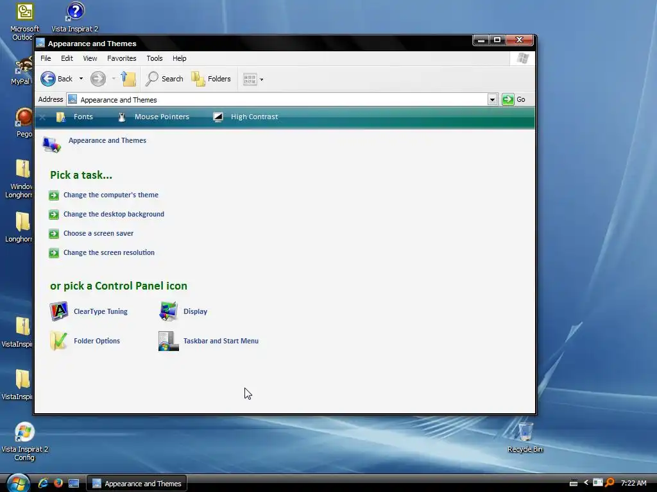The width and height of the screenshot is (657, 492).
Task: Open the Taskbar and Start Menu icon
Action: (169, 341)
